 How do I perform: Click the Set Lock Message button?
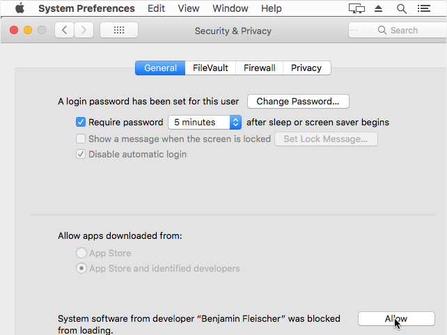326,139
